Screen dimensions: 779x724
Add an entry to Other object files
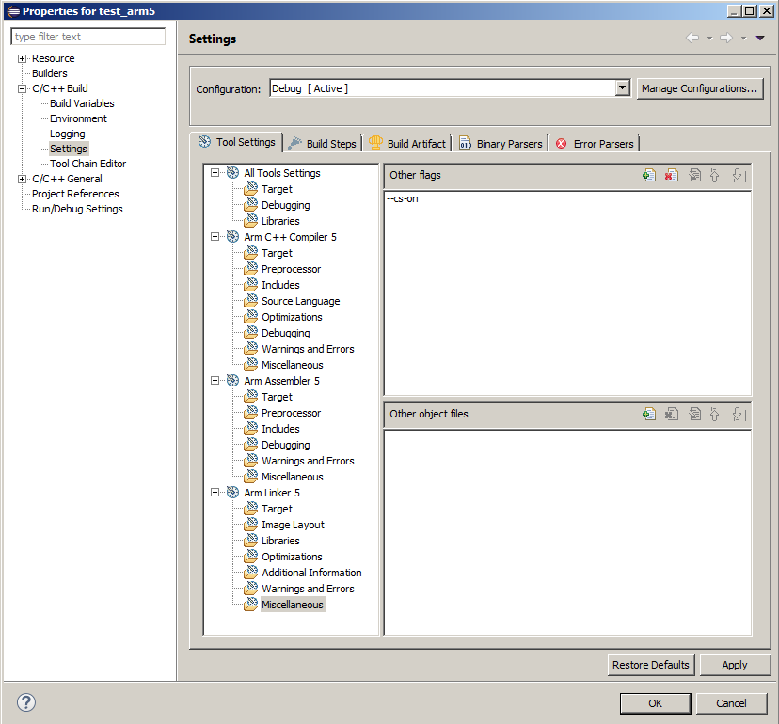coord(649,413)
